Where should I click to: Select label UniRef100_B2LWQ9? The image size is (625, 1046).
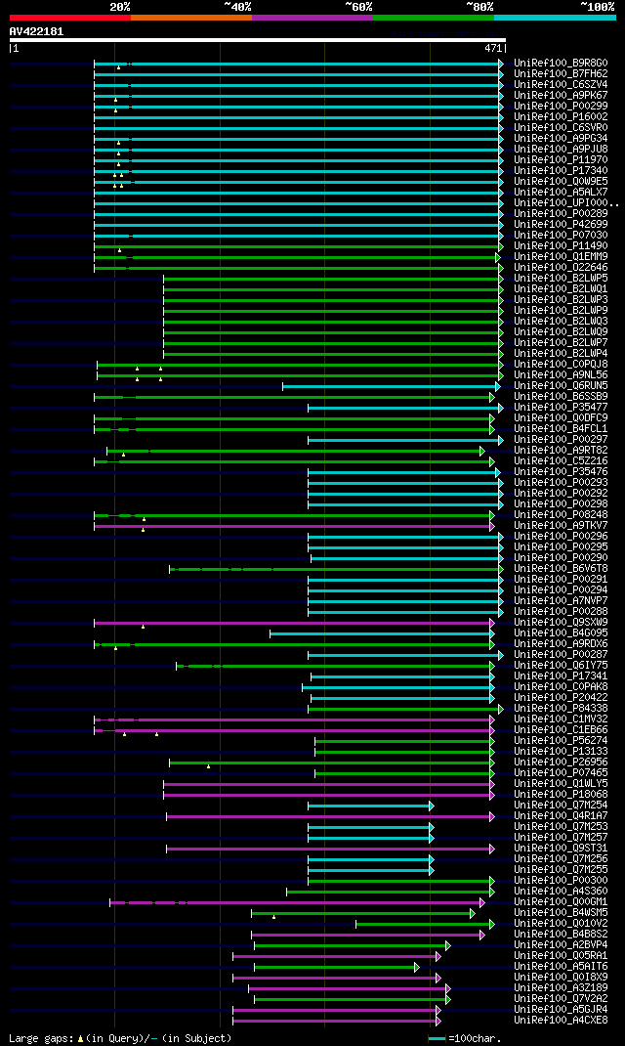pos(561,332)
